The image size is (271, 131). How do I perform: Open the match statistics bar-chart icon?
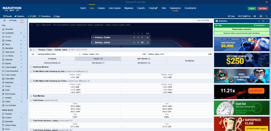31,49
